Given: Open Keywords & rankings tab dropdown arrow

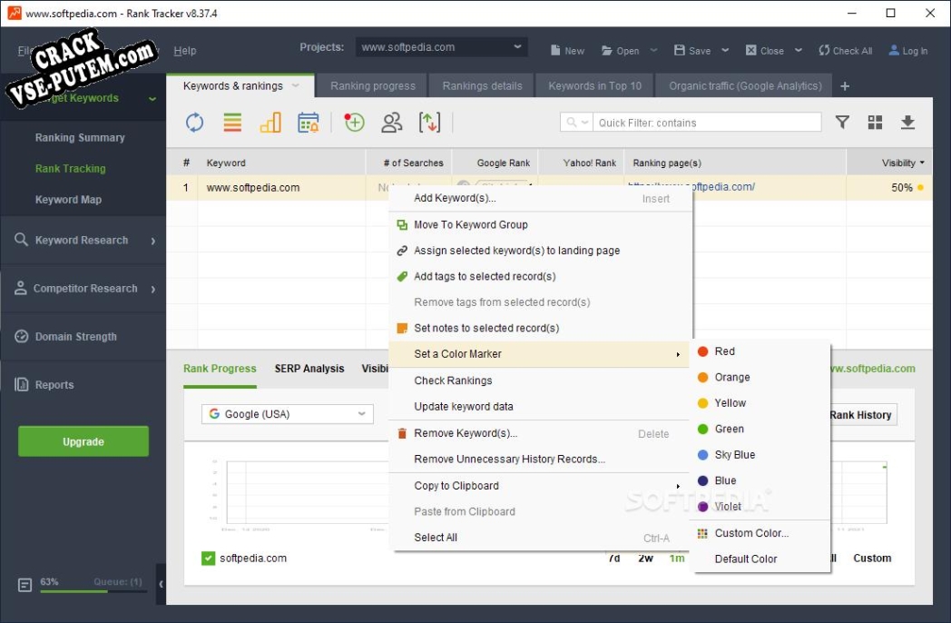Looking at the screenshot, I should pos(295,85).
